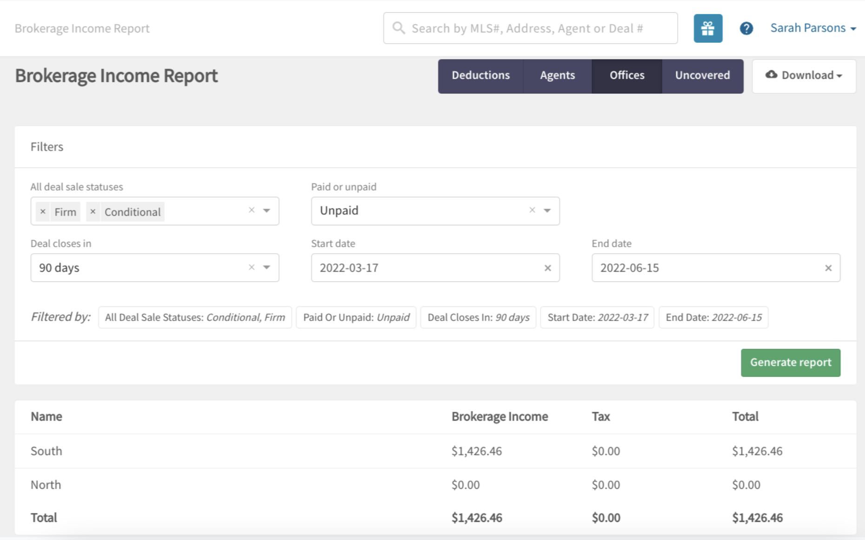The height and width of the screenshot is (540, 865).
Task: Expand the deal sale statuses dropdown arrow
Action: (266, 211)
